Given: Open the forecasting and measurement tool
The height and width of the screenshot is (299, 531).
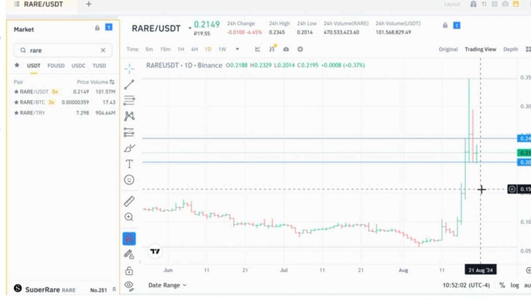Looking at the screenshot, I should [x=129, y=132].
